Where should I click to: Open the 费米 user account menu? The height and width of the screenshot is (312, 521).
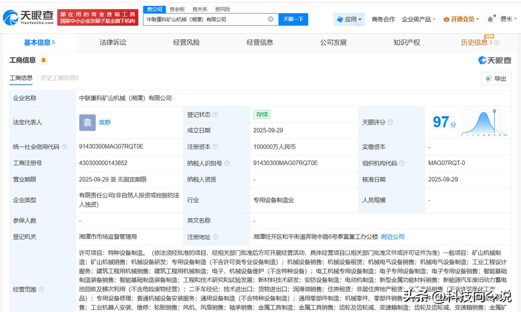pos(508,19)
